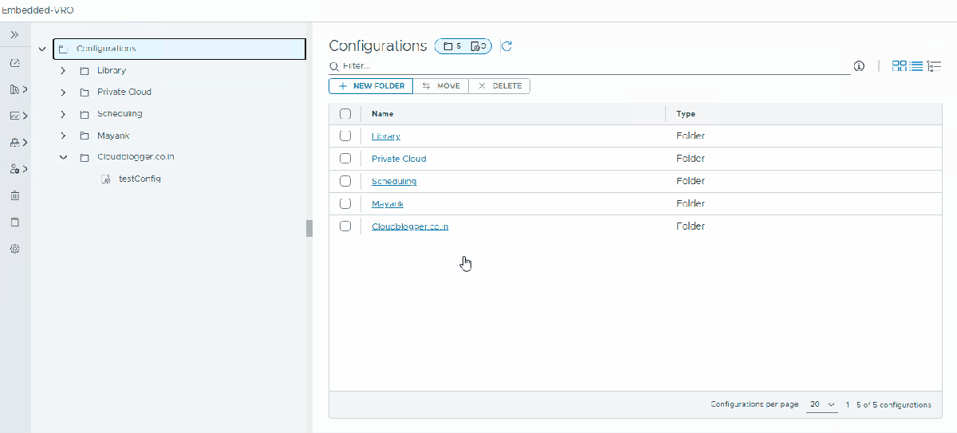The image size is (957, 433).
Task: Switch to list view
Action: point(916,66)
